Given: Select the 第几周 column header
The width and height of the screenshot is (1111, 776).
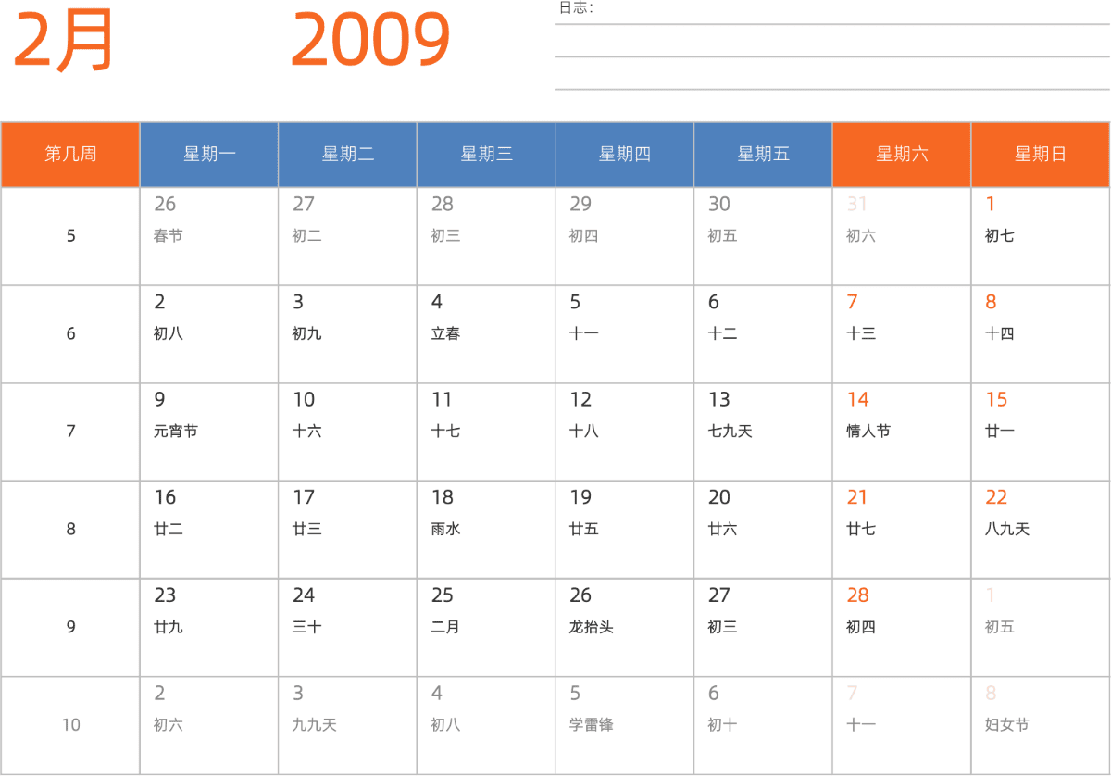Looking at the screenshot, I should [x=70, y=155].
